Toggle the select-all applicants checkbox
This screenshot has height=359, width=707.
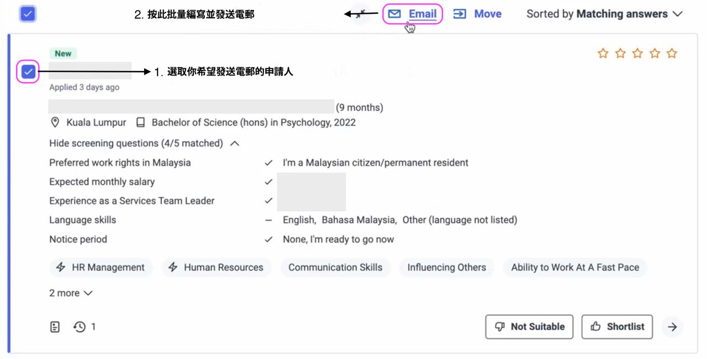click(28, 14)
